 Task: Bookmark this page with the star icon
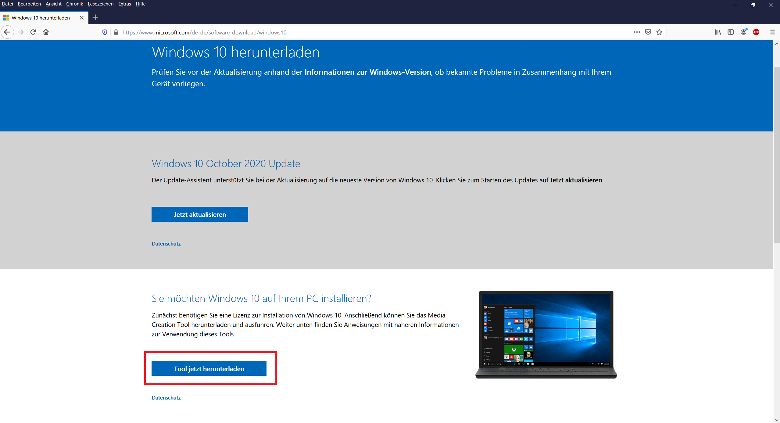[x=660, y=32]
